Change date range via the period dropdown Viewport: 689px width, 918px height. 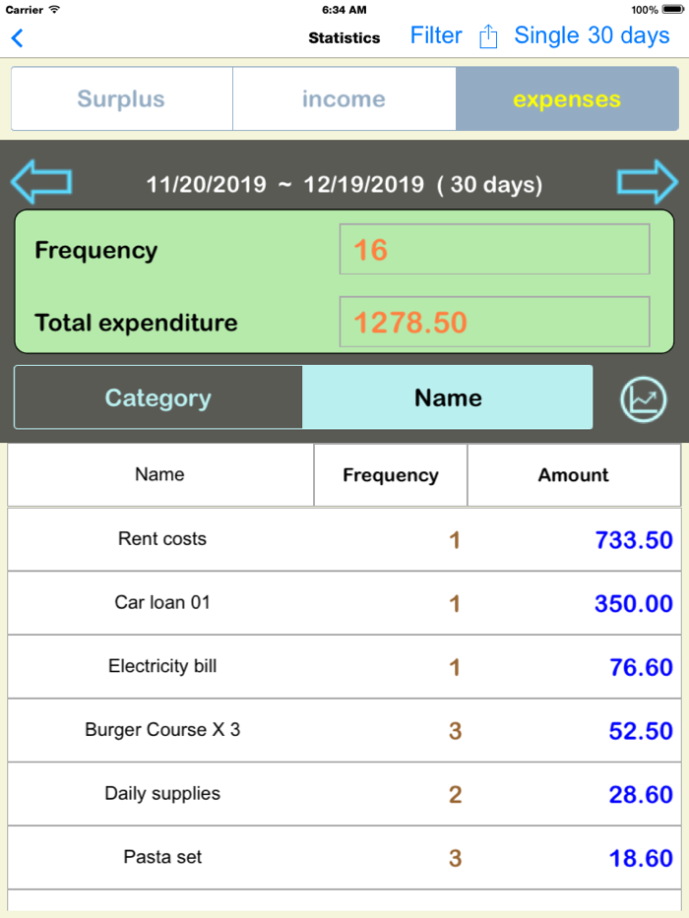[591, 35]
